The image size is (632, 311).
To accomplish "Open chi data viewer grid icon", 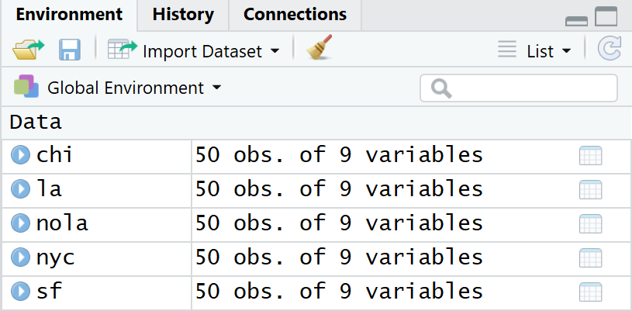I will 590,156.
